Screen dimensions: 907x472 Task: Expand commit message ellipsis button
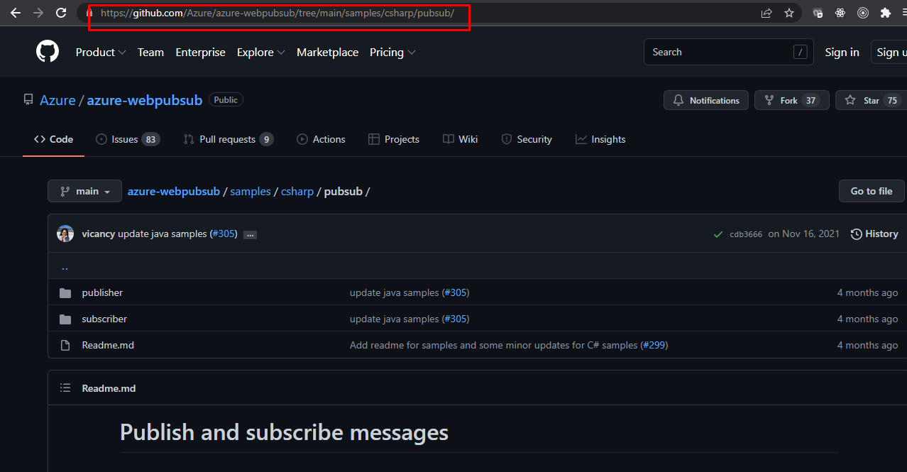coord(250,234)
